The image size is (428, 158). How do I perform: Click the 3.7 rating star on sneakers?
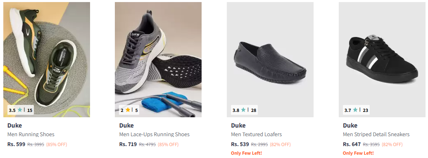pyautogui.click(x=355, y=110)
